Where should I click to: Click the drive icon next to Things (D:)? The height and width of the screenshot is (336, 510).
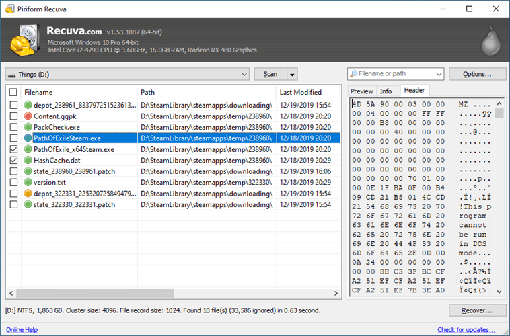pos(11,75)
